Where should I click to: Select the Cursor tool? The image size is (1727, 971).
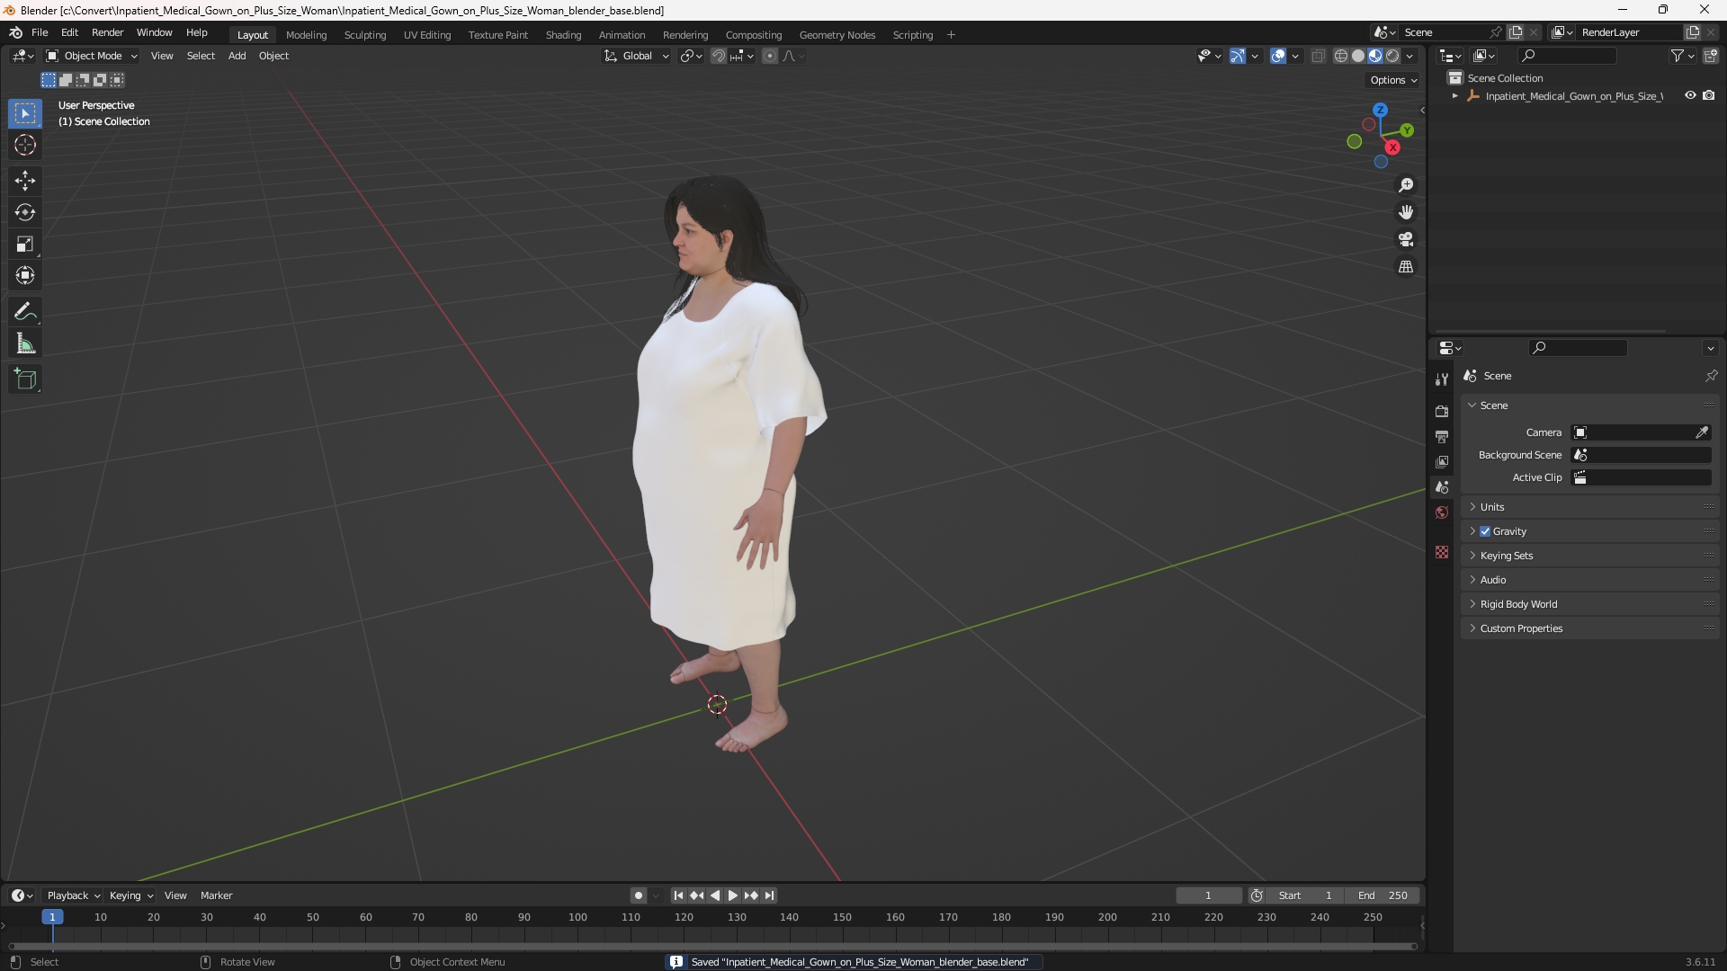(25, 145)
